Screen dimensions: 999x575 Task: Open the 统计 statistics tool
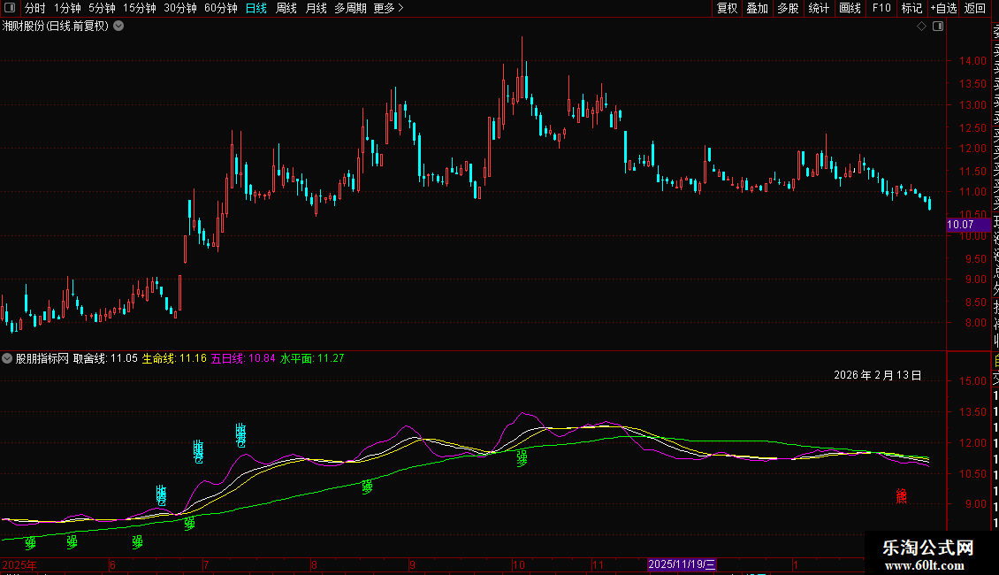[x=820, y=8]
